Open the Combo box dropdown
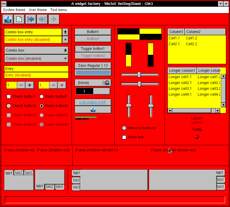 [x=36, y=50]
